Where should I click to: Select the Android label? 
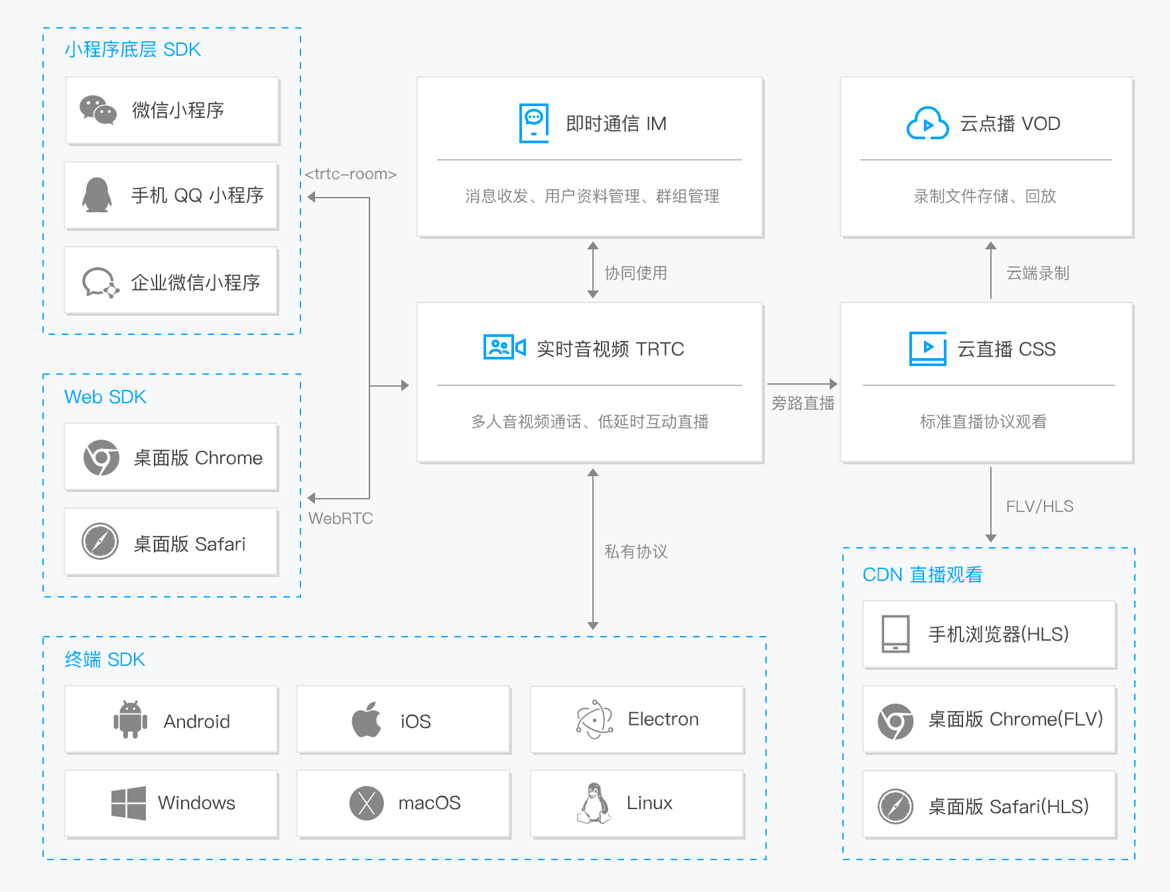pyautogui.click(x=196, y=721)
